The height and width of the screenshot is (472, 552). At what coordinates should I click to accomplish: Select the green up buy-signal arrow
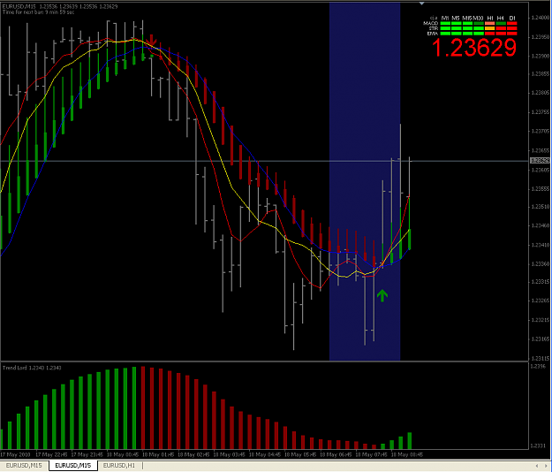(x=382, y=295)
